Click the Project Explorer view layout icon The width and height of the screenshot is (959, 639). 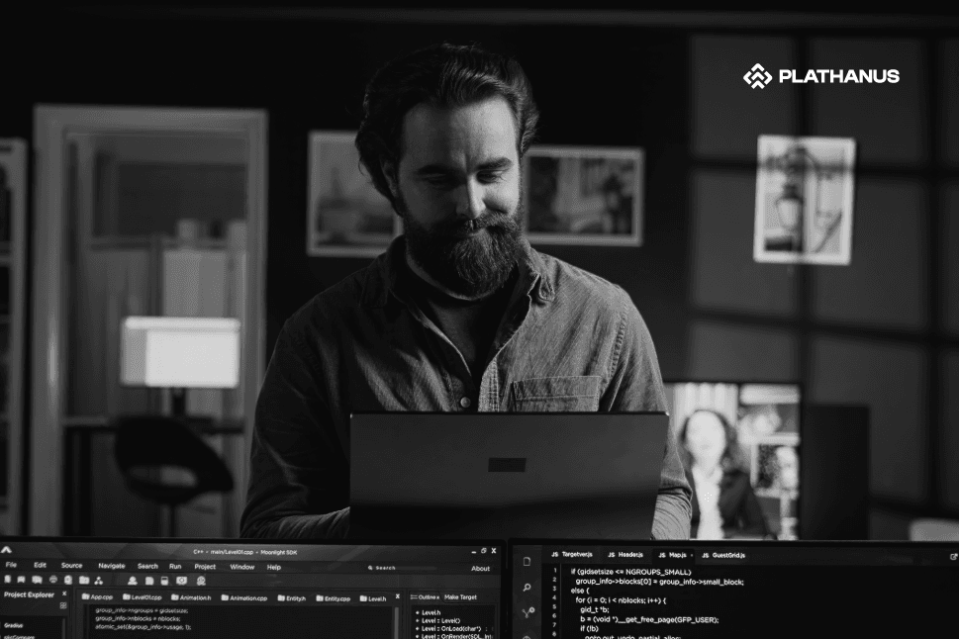[x=63, y=605]
